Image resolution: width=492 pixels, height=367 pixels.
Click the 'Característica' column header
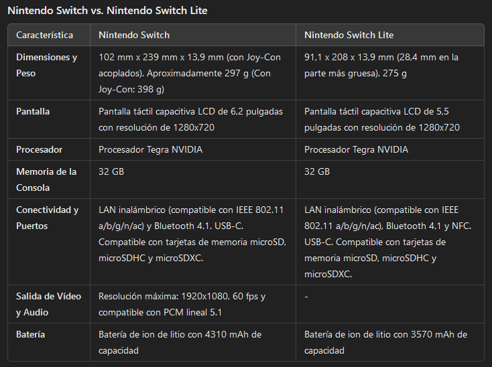pyautogui.click(x=45, y=35)
